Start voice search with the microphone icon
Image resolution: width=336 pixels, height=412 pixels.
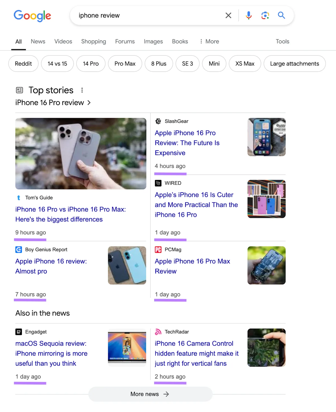pyautogui.click(x=249, y=15)
